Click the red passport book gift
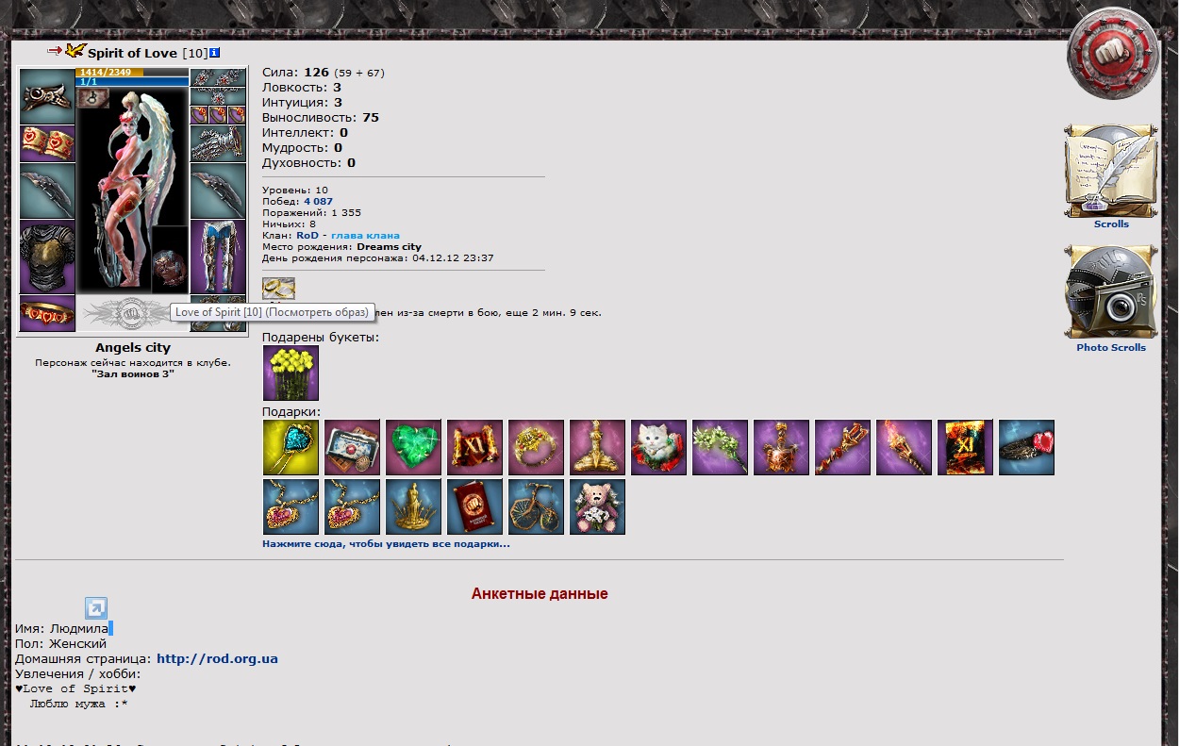 click(474, 506)
